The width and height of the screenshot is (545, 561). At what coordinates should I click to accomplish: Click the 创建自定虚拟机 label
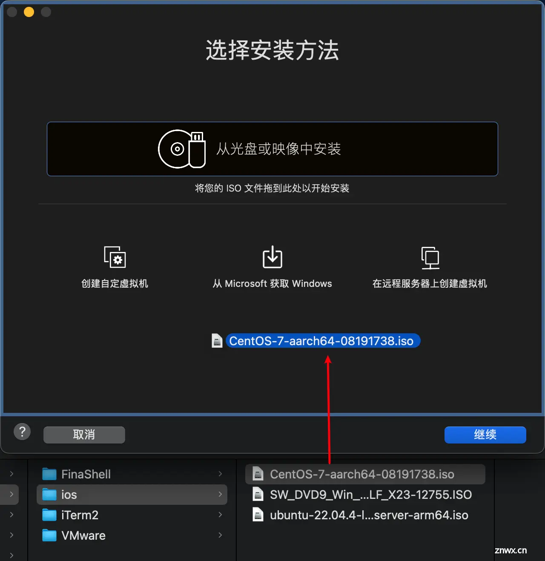tap(115, 283)
